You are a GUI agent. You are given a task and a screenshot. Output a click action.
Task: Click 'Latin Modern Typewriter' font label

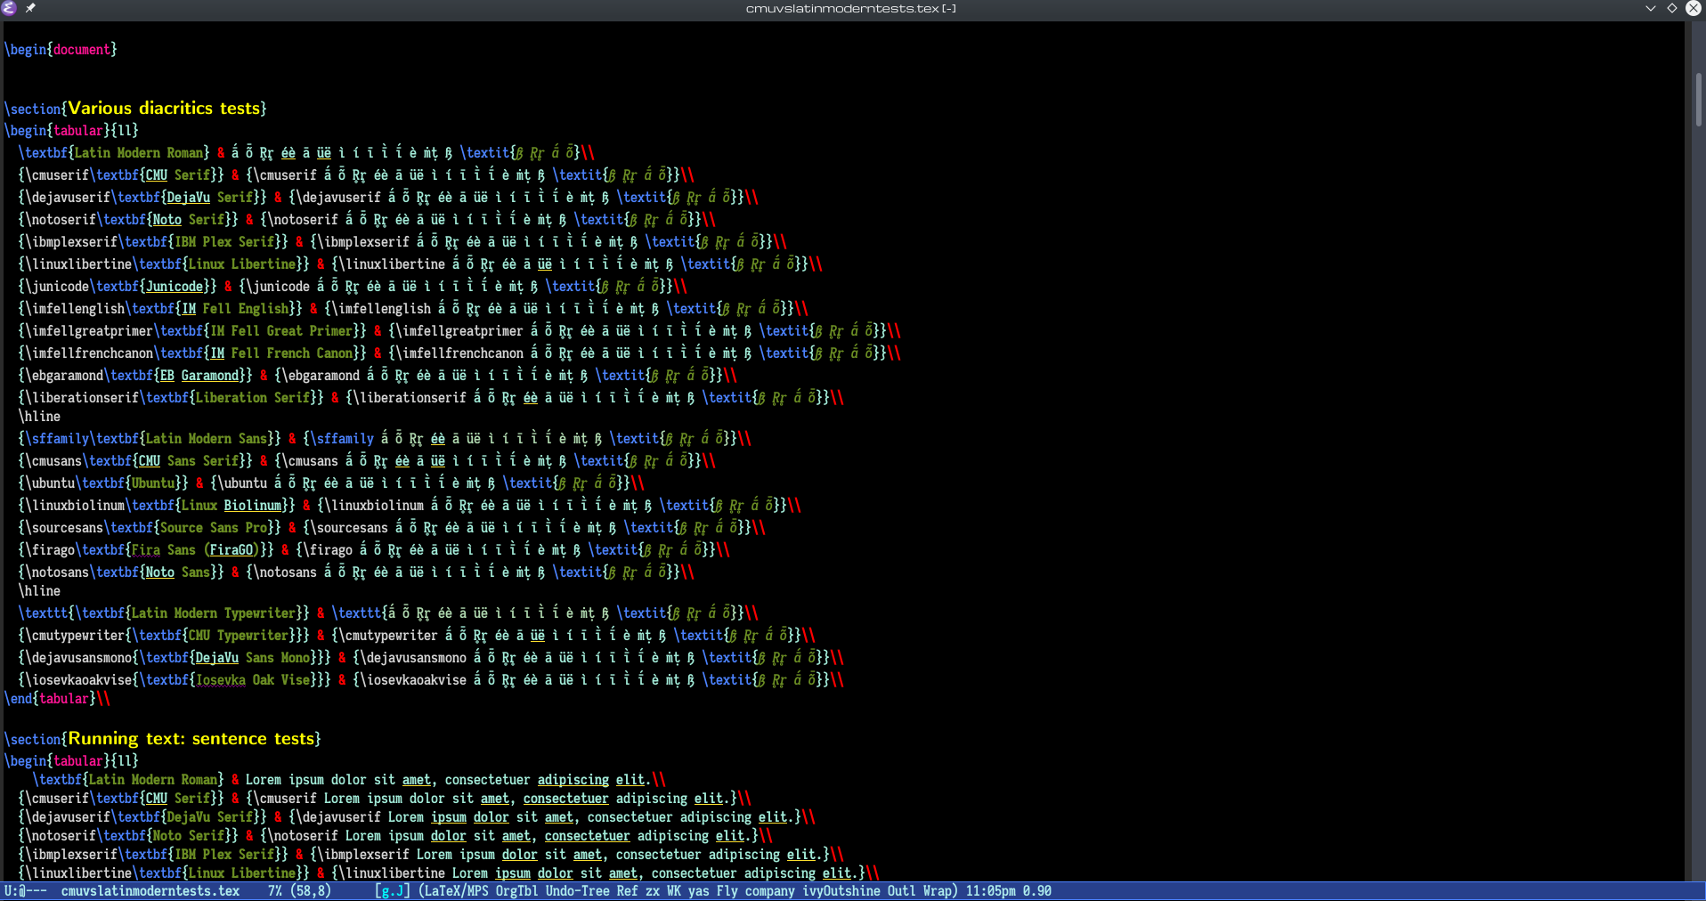pyautogui.click(x=214, y=613)
